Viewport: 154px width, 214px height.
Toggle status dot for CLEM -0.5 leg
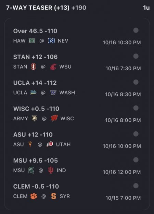(136, 186)
